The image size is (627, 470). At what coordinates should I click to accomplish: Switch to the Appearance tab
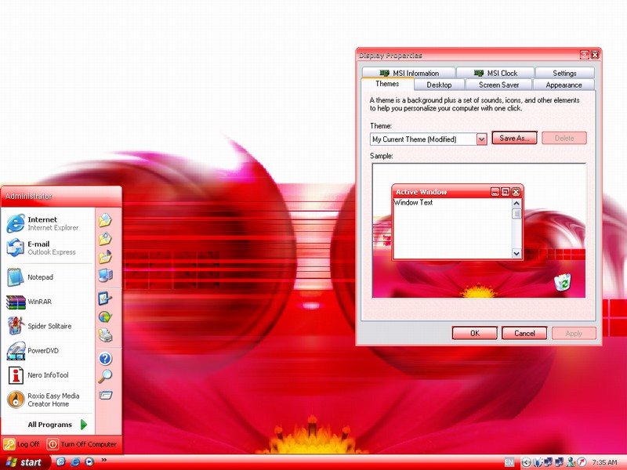pos(564,85)
